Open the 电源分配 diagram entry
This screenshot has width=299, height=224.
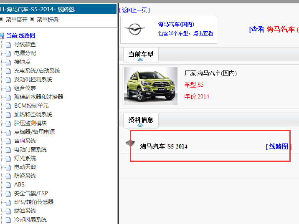25,53
